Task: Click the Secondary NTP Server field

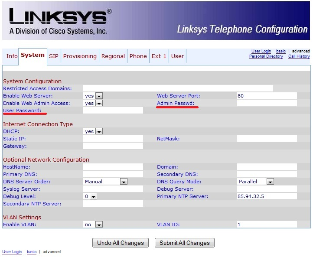Action: coord(113,204)
